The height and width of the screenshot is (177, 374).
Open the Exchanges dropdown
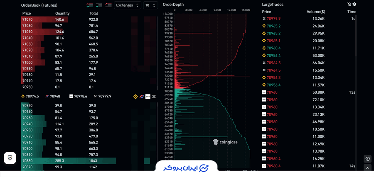128,5
